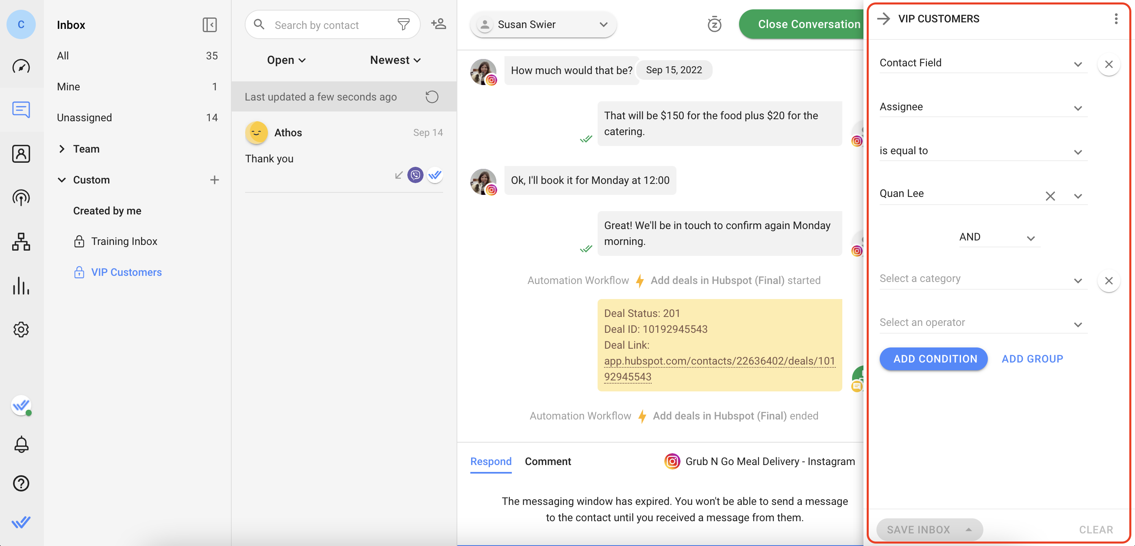Switch to the Respond tab
The width and height of the screenshot is (1135, 546).
(491, 462)
